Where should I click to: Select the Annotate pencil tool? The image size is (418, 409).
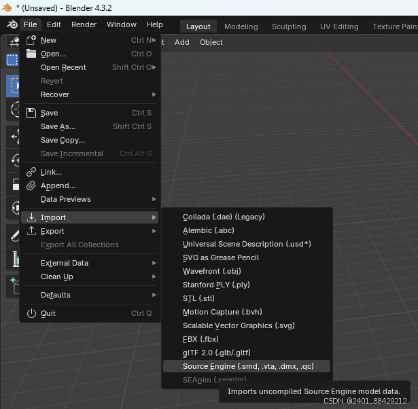14,236
